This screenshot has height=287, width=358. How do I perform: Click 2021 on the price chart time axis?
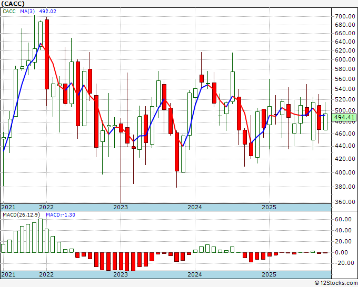tap(8, 207)
